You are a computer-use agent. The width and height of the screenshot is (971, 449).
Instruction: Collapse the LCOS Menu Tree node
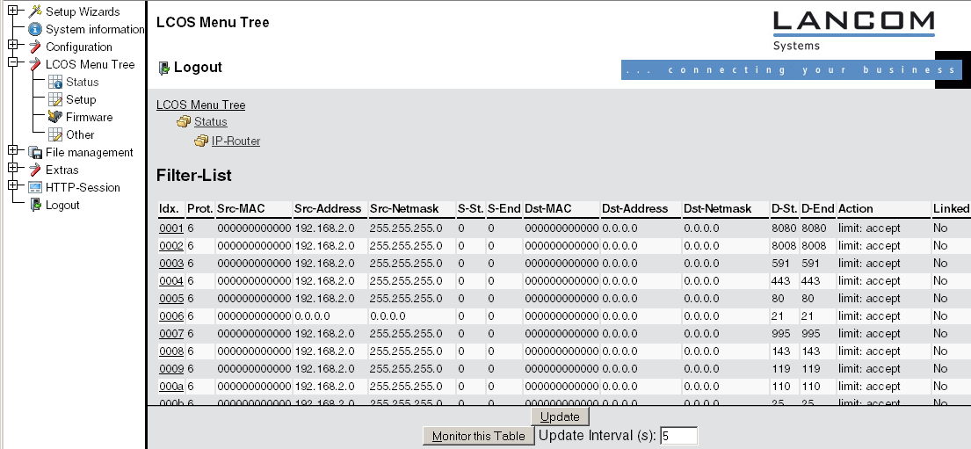click(x=12, y=63)
